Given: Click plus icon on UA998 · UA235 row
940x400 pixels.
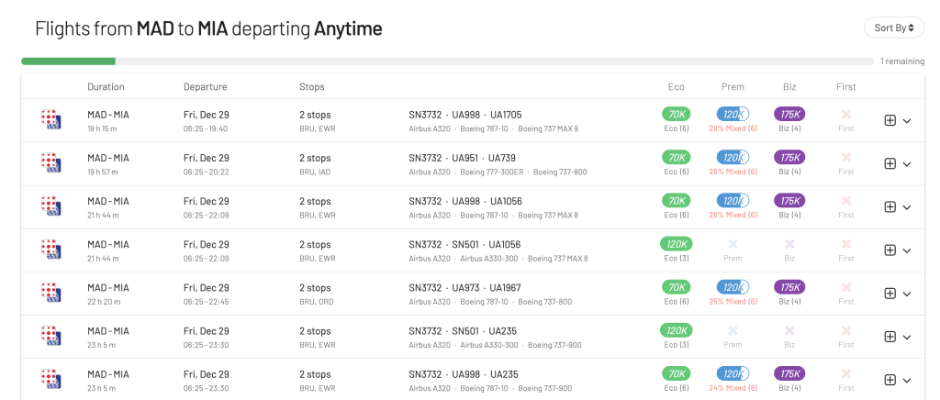Looking at the screenshot, I should point(890,380).
